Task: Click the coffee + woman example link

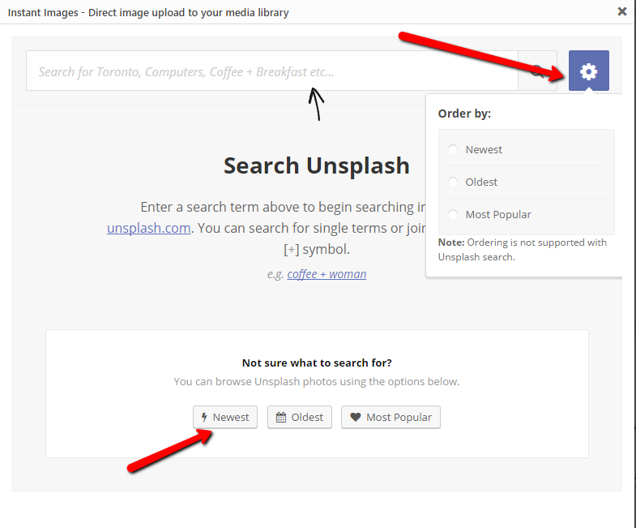Action: (x=327, y=274)
